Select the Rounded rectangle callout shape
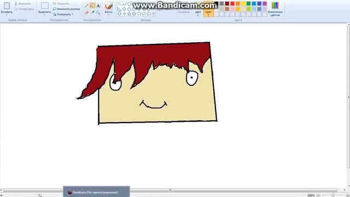 [x=139, y=14]
